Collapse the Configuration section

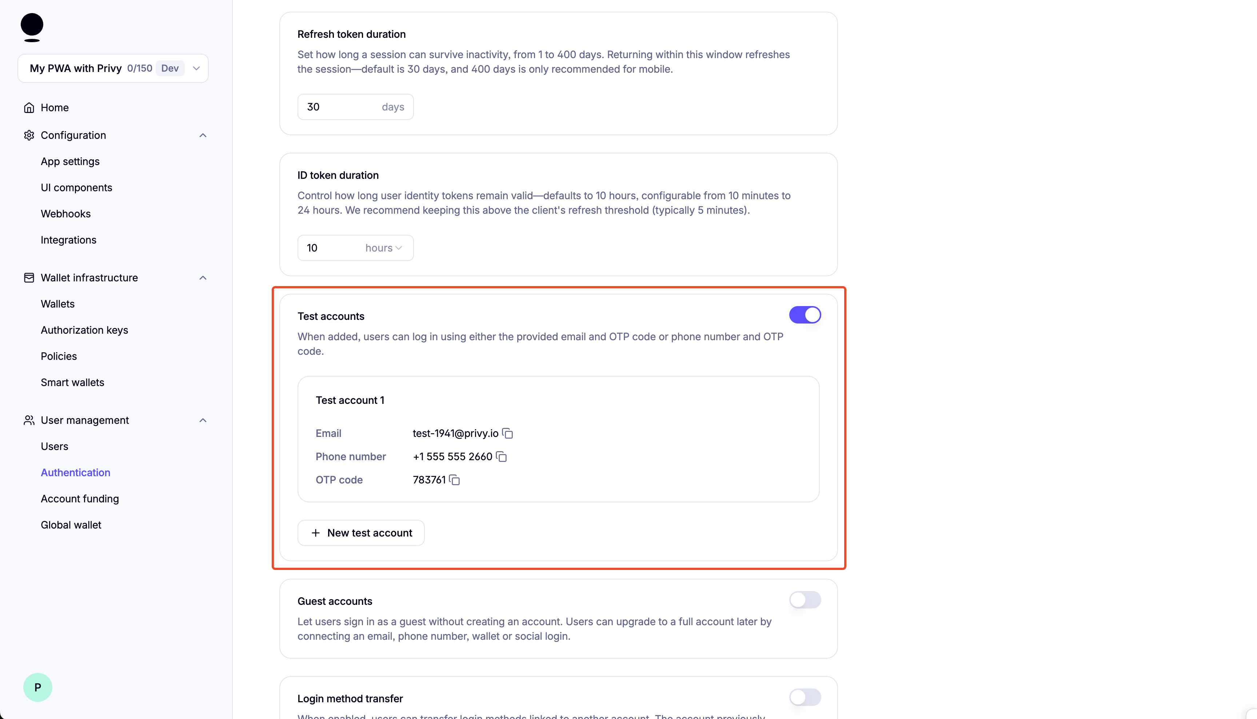tap(203, 135)
